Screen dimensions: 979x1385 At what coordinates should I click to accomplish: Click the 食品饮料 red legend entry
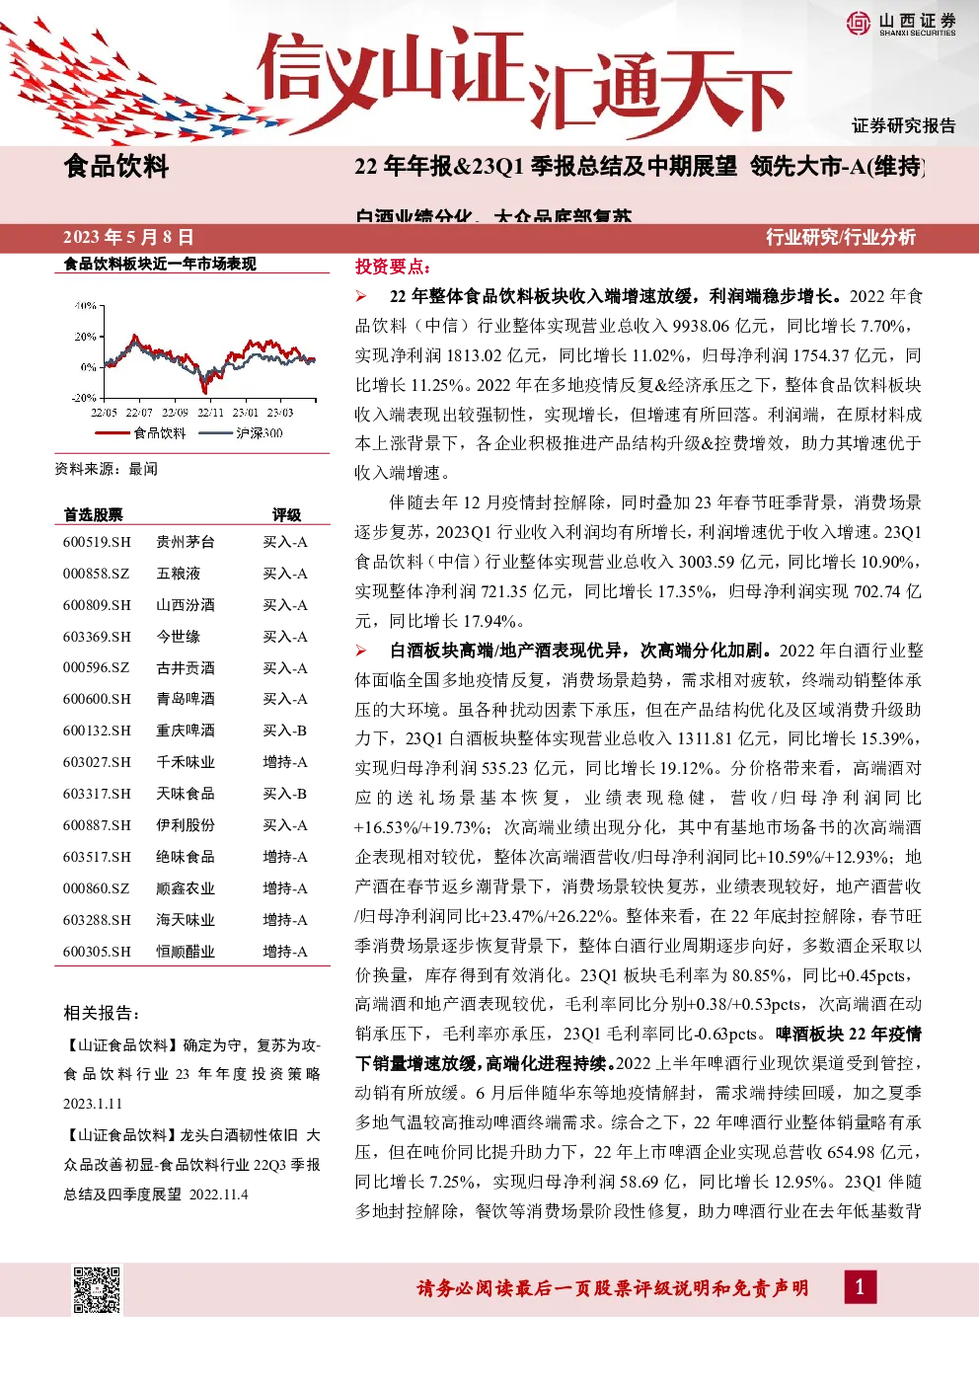pos(141,432)
